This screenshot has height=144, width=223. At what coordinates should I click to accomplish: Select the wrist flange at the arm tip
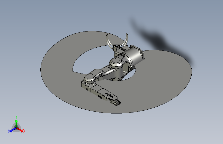(x=117, y=103)
